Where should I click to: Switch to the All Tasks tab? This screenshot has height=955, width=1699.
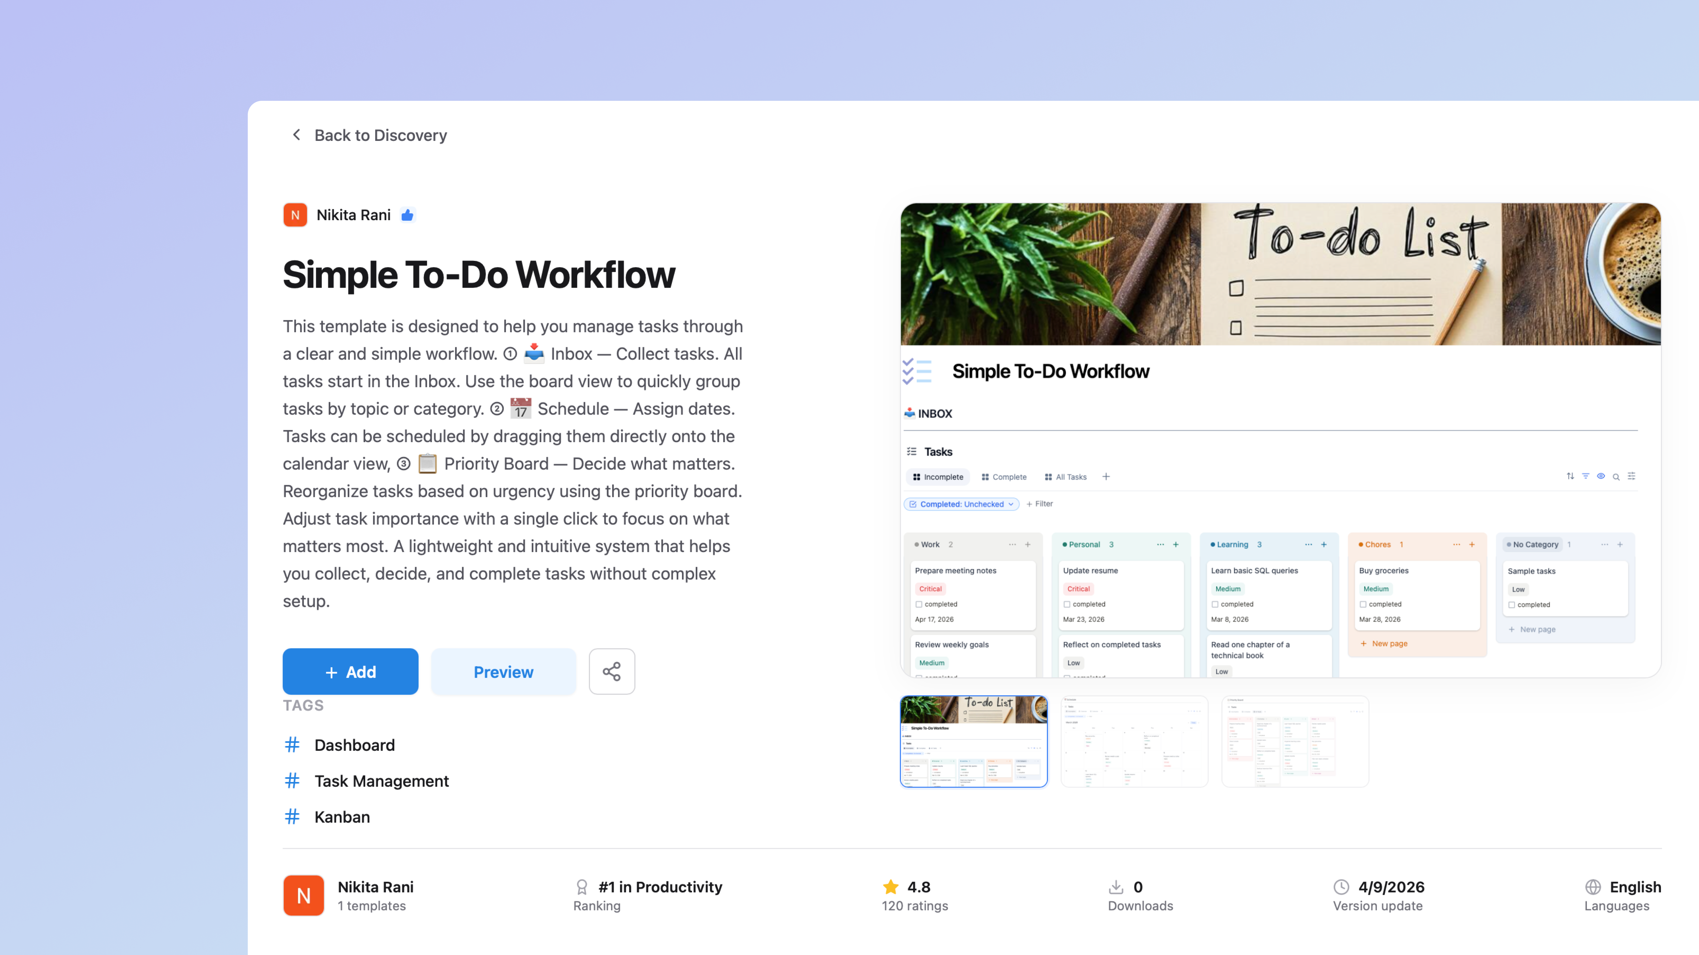click(1066, 477)
